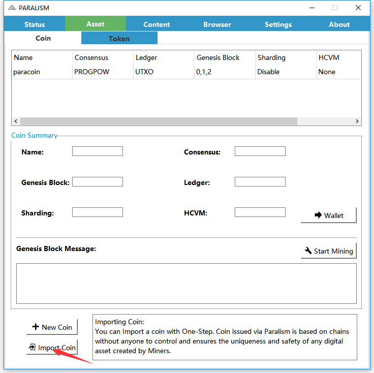
Task: Go to the Browser tab
Action: [x=217, y=24]
